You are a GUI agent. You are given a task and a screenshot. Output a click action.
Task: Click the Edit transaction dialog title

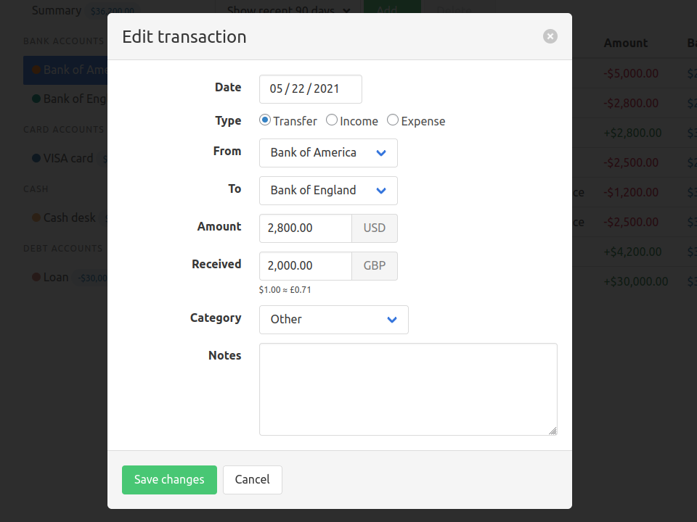(184, 37)
